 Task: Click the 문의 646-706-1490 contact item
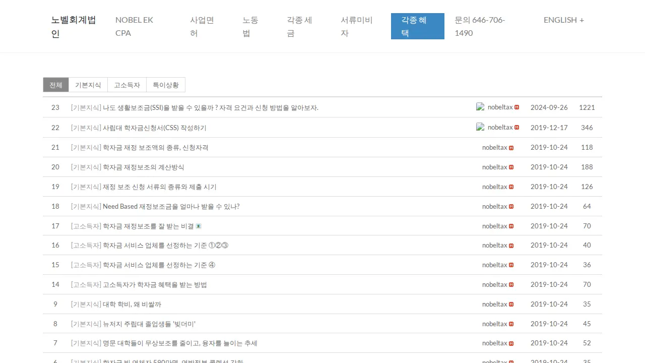point(489,26)
